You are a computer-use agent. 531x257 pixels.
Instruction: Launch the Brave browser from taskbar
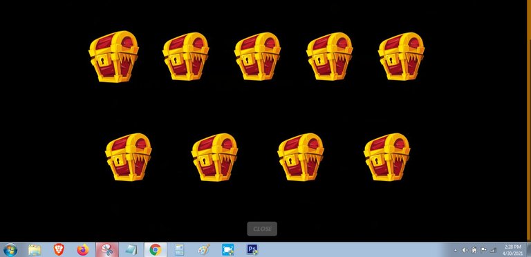[59, 250]
